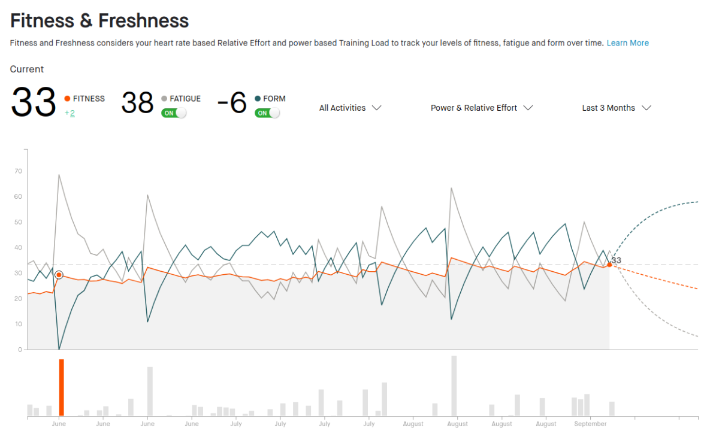Click the large current fitness number 33
This screenshot has width=719, height=437.
(x=34, y=103)
